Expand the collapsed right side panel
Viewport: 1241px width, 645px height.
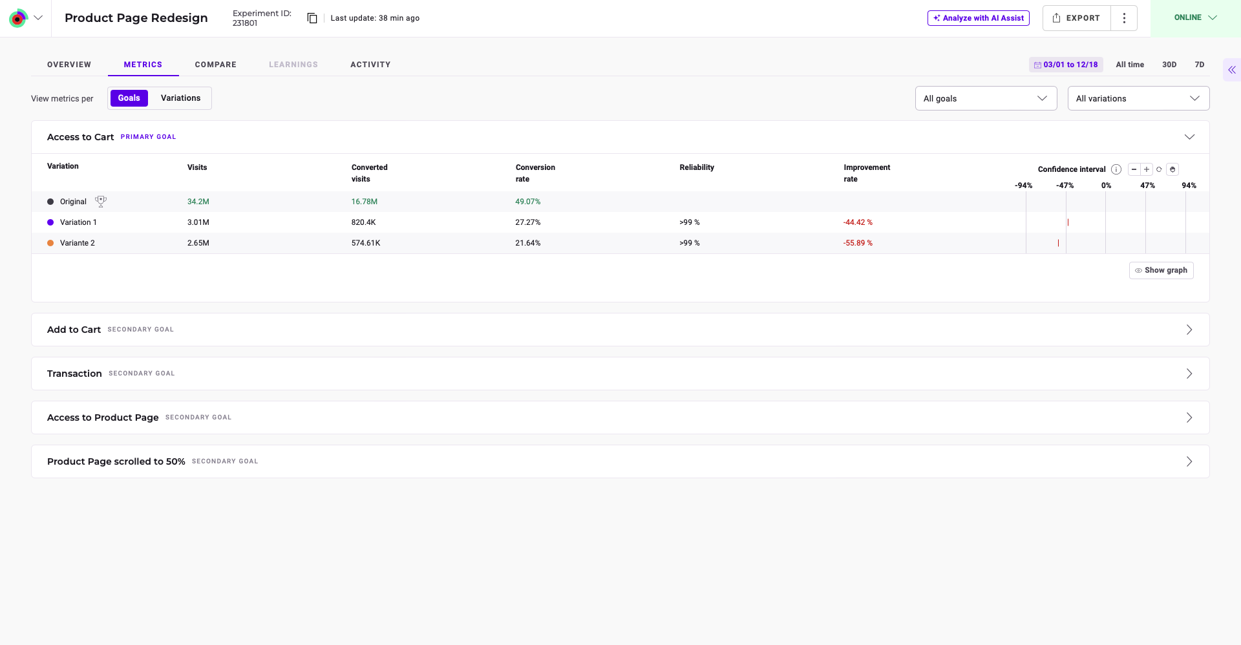(x=1231, y=70)
